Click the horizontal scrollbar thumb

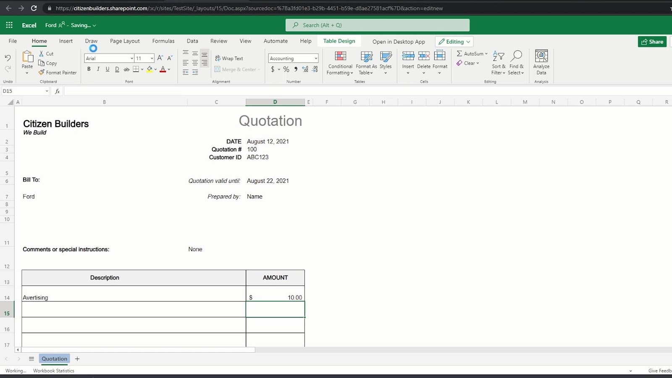coord(138,349)
